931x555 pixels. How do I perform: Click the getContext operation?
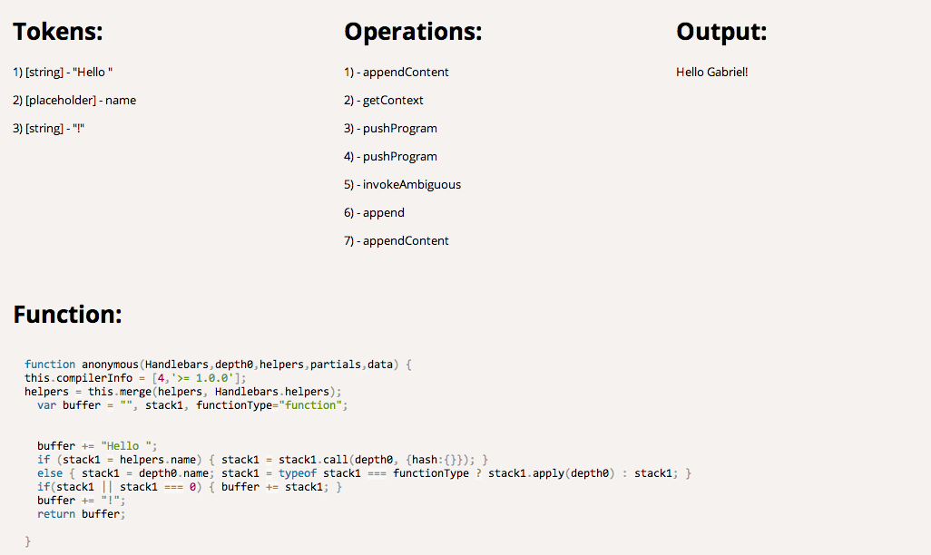(x=384, y=100)
